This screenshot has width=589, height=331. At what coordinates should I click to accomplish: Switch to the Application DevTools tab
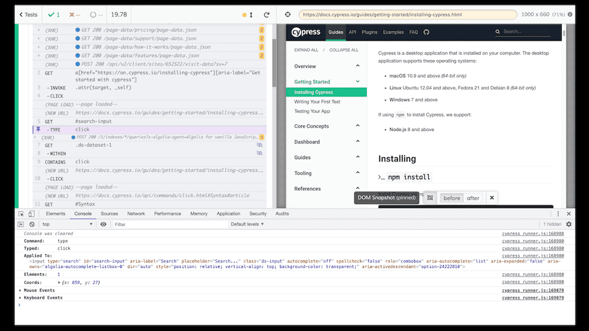pos(228,213)
